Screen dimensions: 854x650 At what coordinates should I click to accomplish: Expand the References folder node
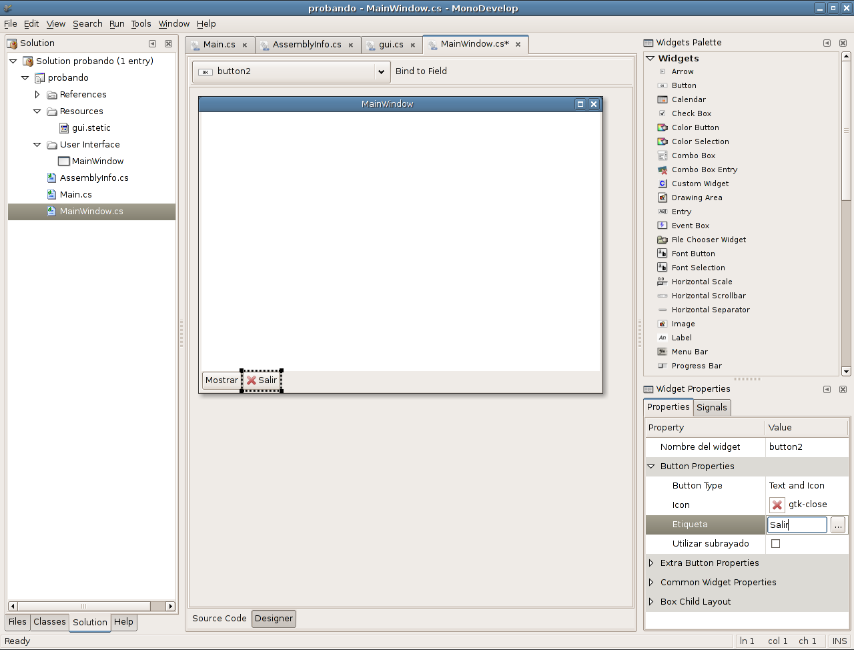(37, 95)
